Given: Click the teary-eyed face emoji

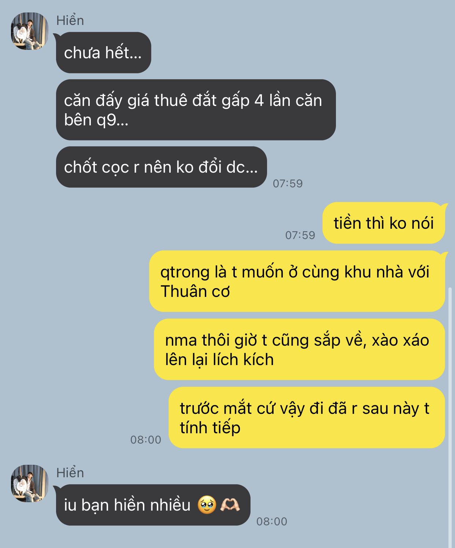Looking at the screenshot, I should point(207,505).
